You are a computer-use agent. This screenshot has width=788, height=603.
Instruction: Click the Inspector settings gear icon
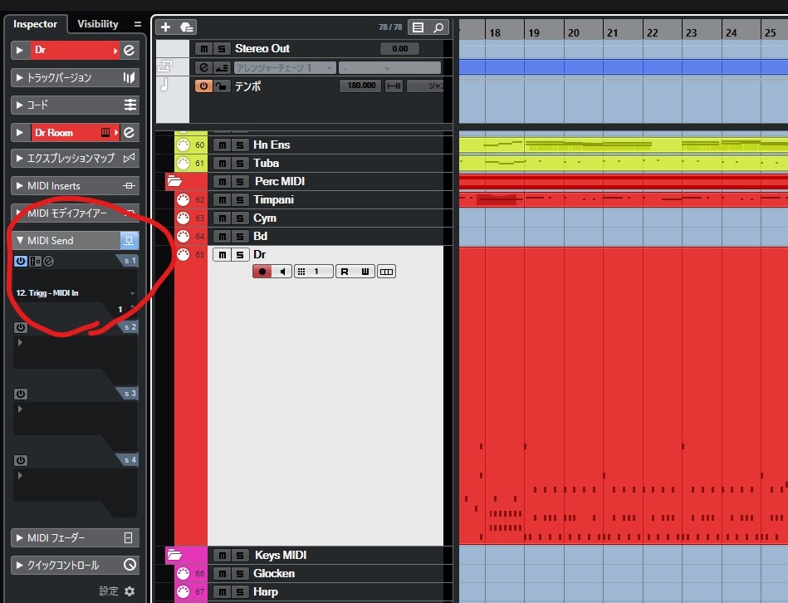tap(130, 591)
